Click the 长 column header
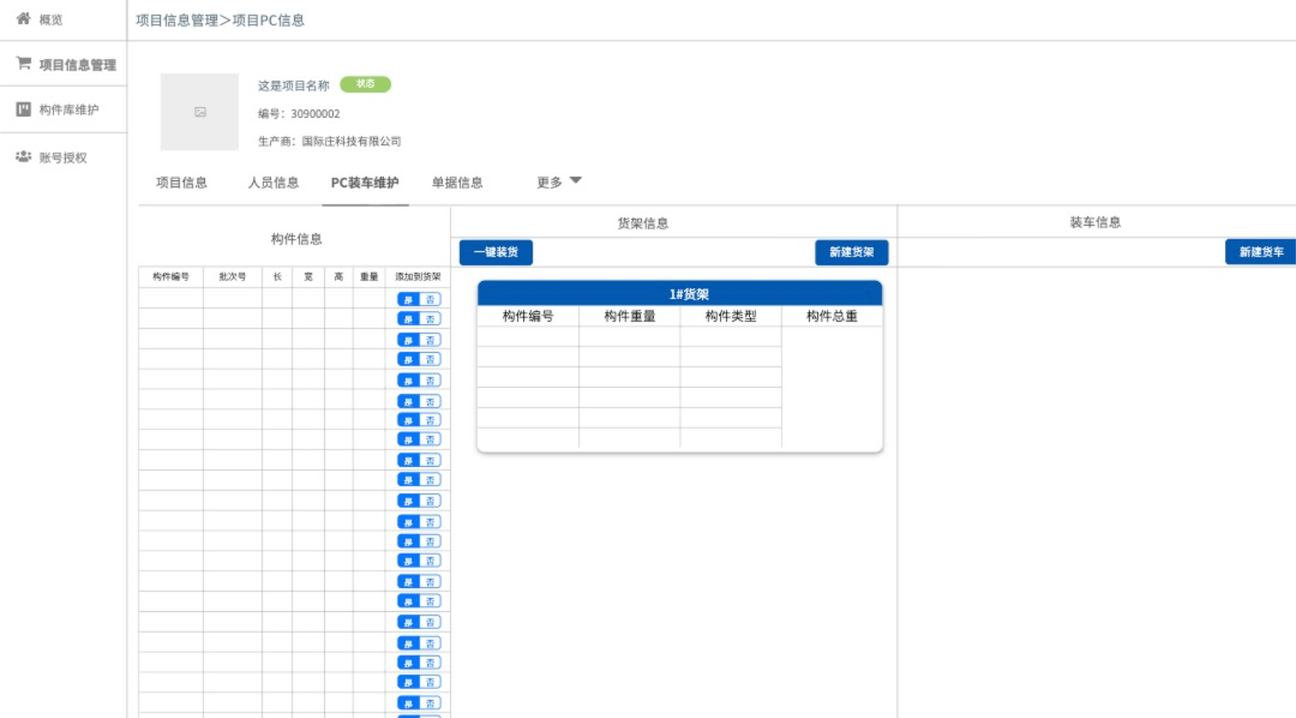Viewport: 1296px width, 718px height. [277, 277]
